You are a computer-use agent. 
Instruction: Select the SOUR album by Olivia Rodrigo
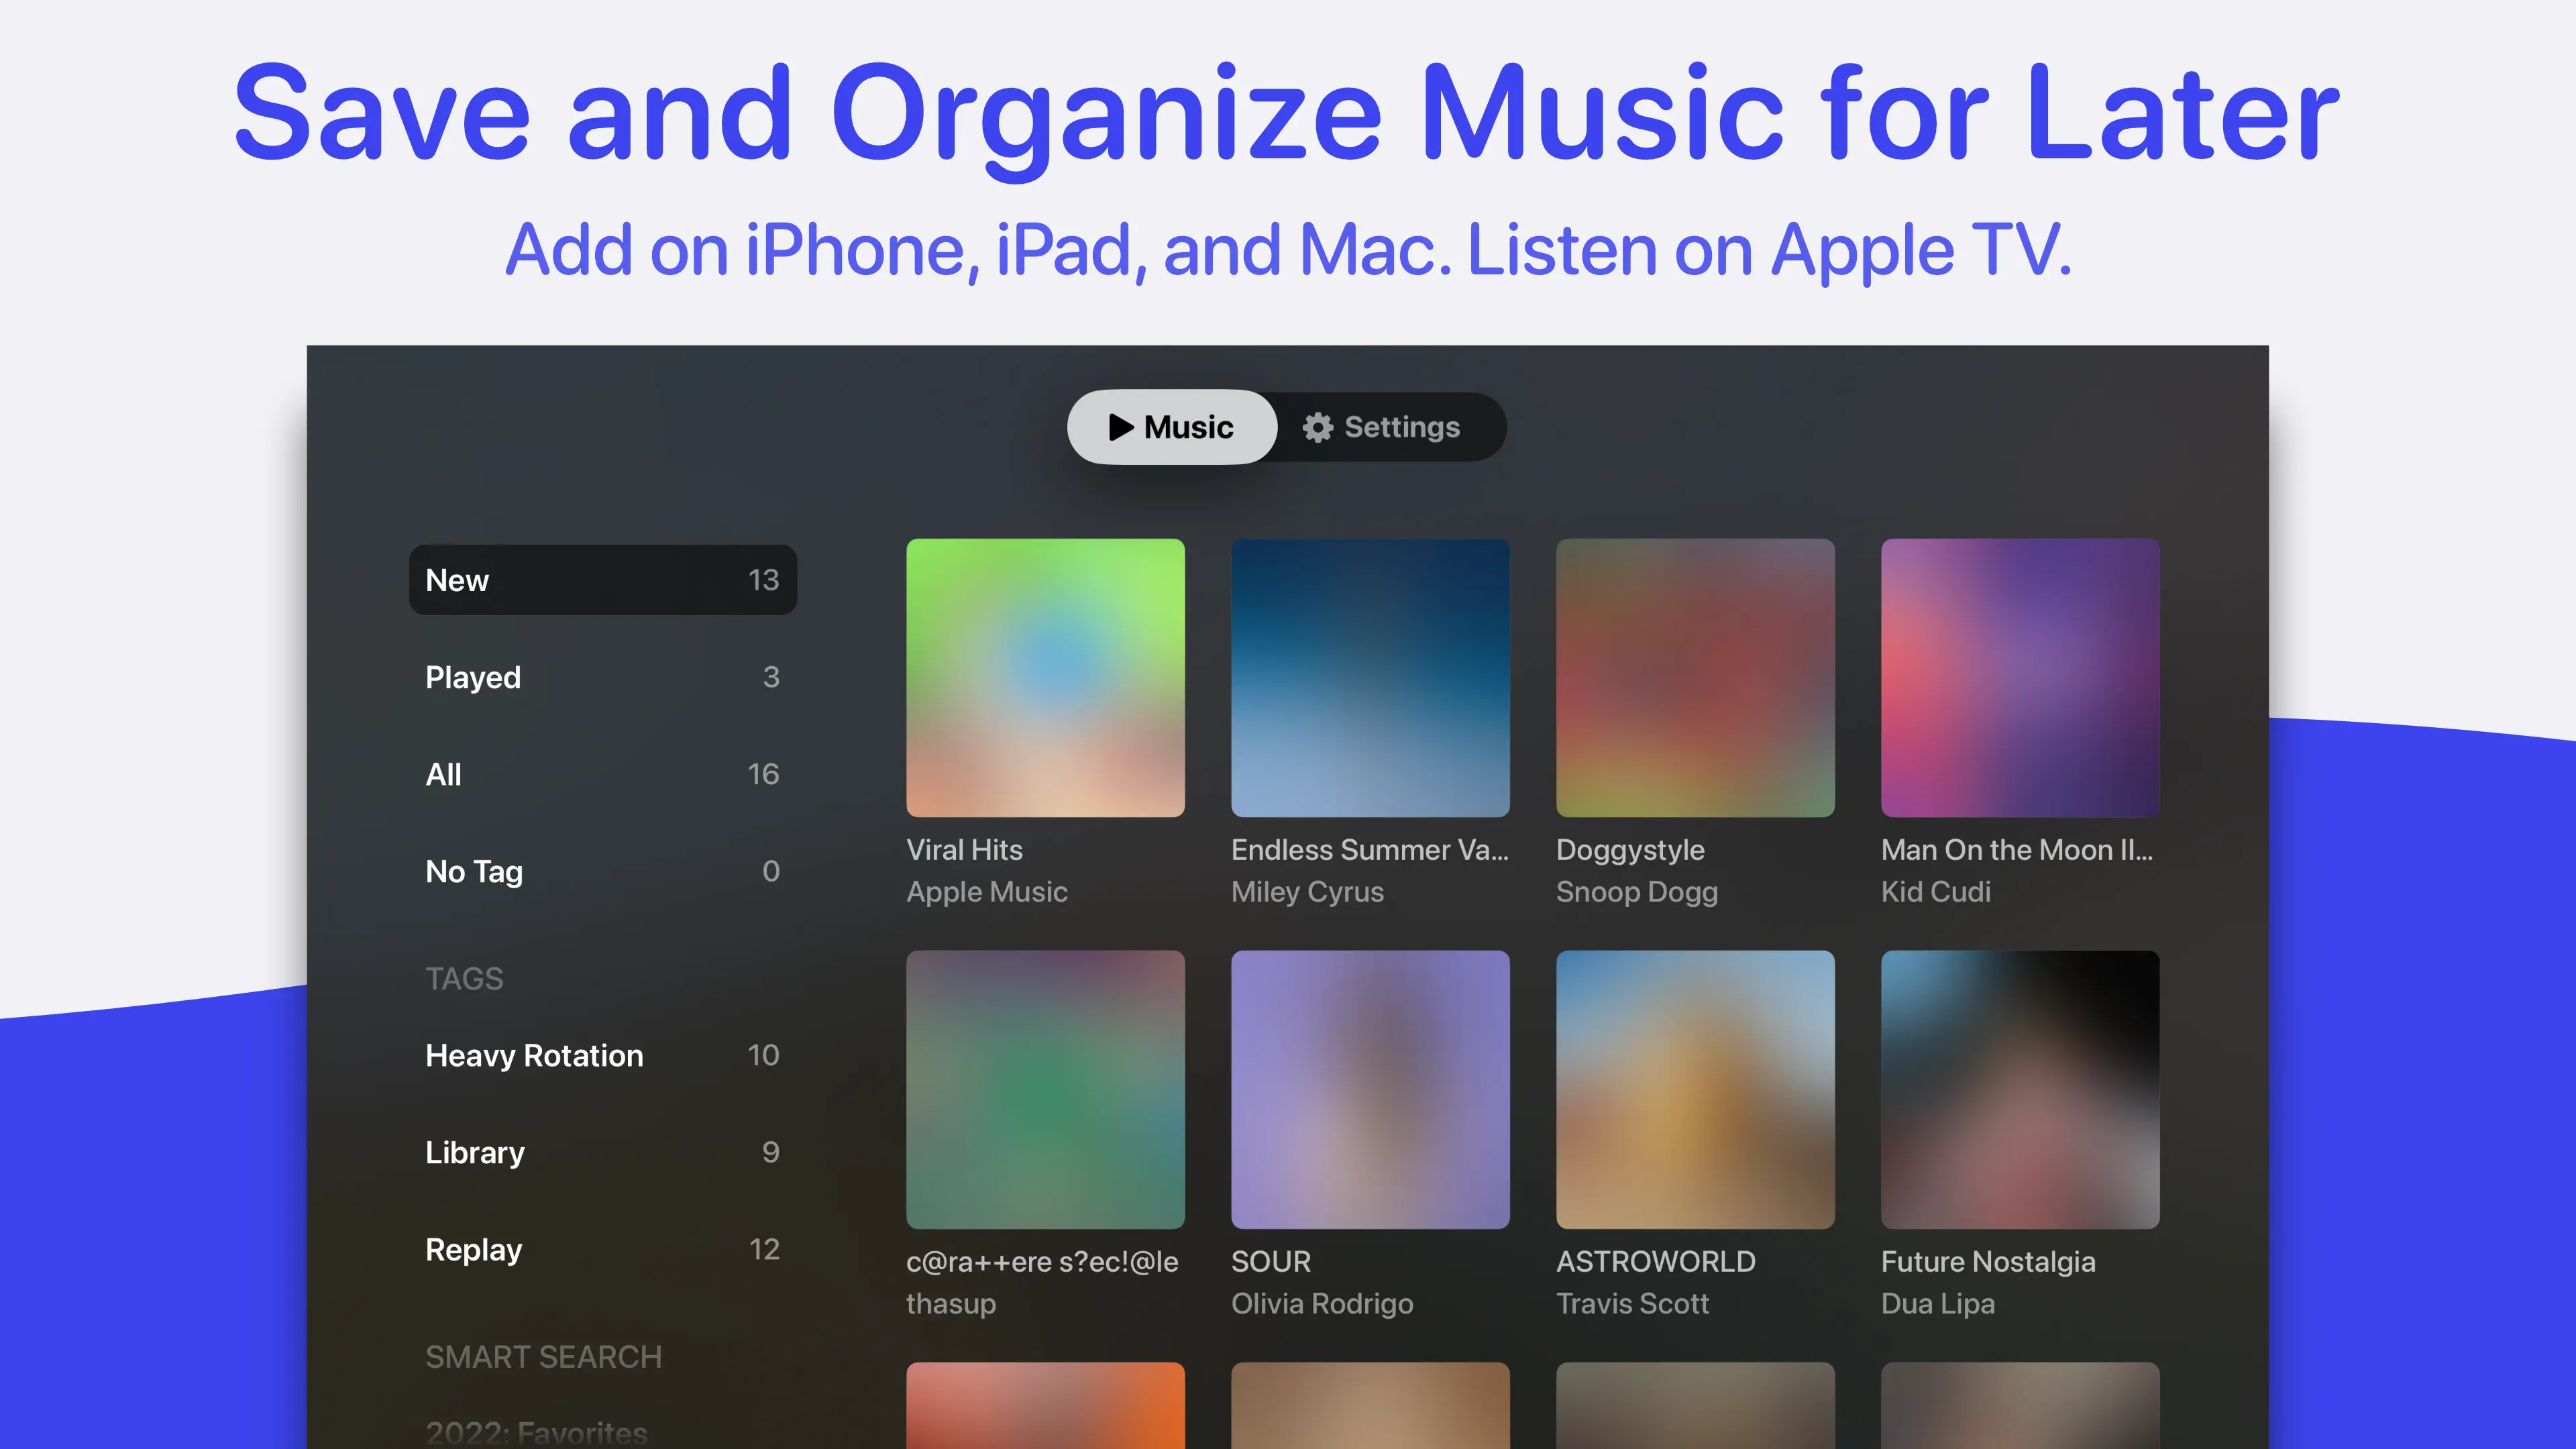[x=1370, y=1089]
